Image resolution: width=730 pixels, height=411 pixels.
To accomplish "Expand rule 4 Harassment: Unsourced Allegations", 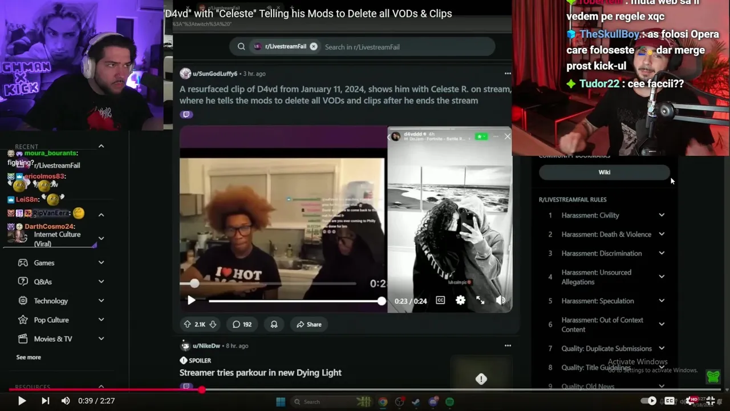I will coord(662,277).
